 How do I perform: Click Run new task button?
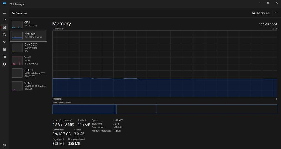click(x=261, y=13)
